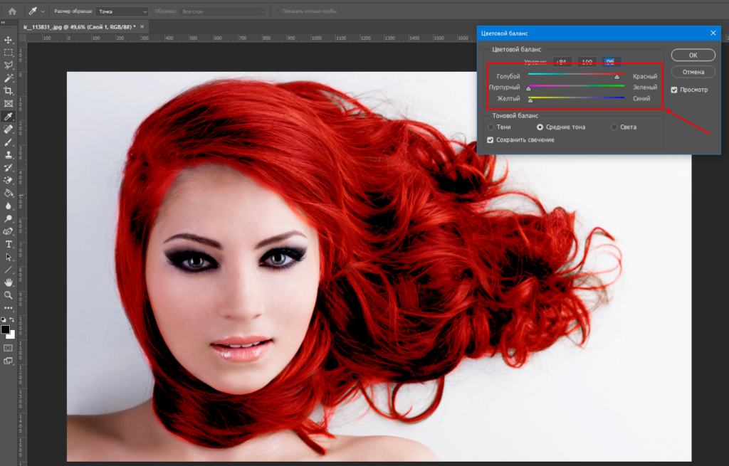Select the Polygonal Lasso tool
Screen dimensions: 729x466
coord(9,65)
